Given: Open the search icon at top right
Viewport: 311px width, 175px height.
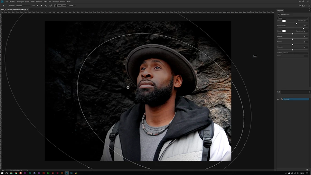Looking at the screenshot, I should click(x=300, y=6).
